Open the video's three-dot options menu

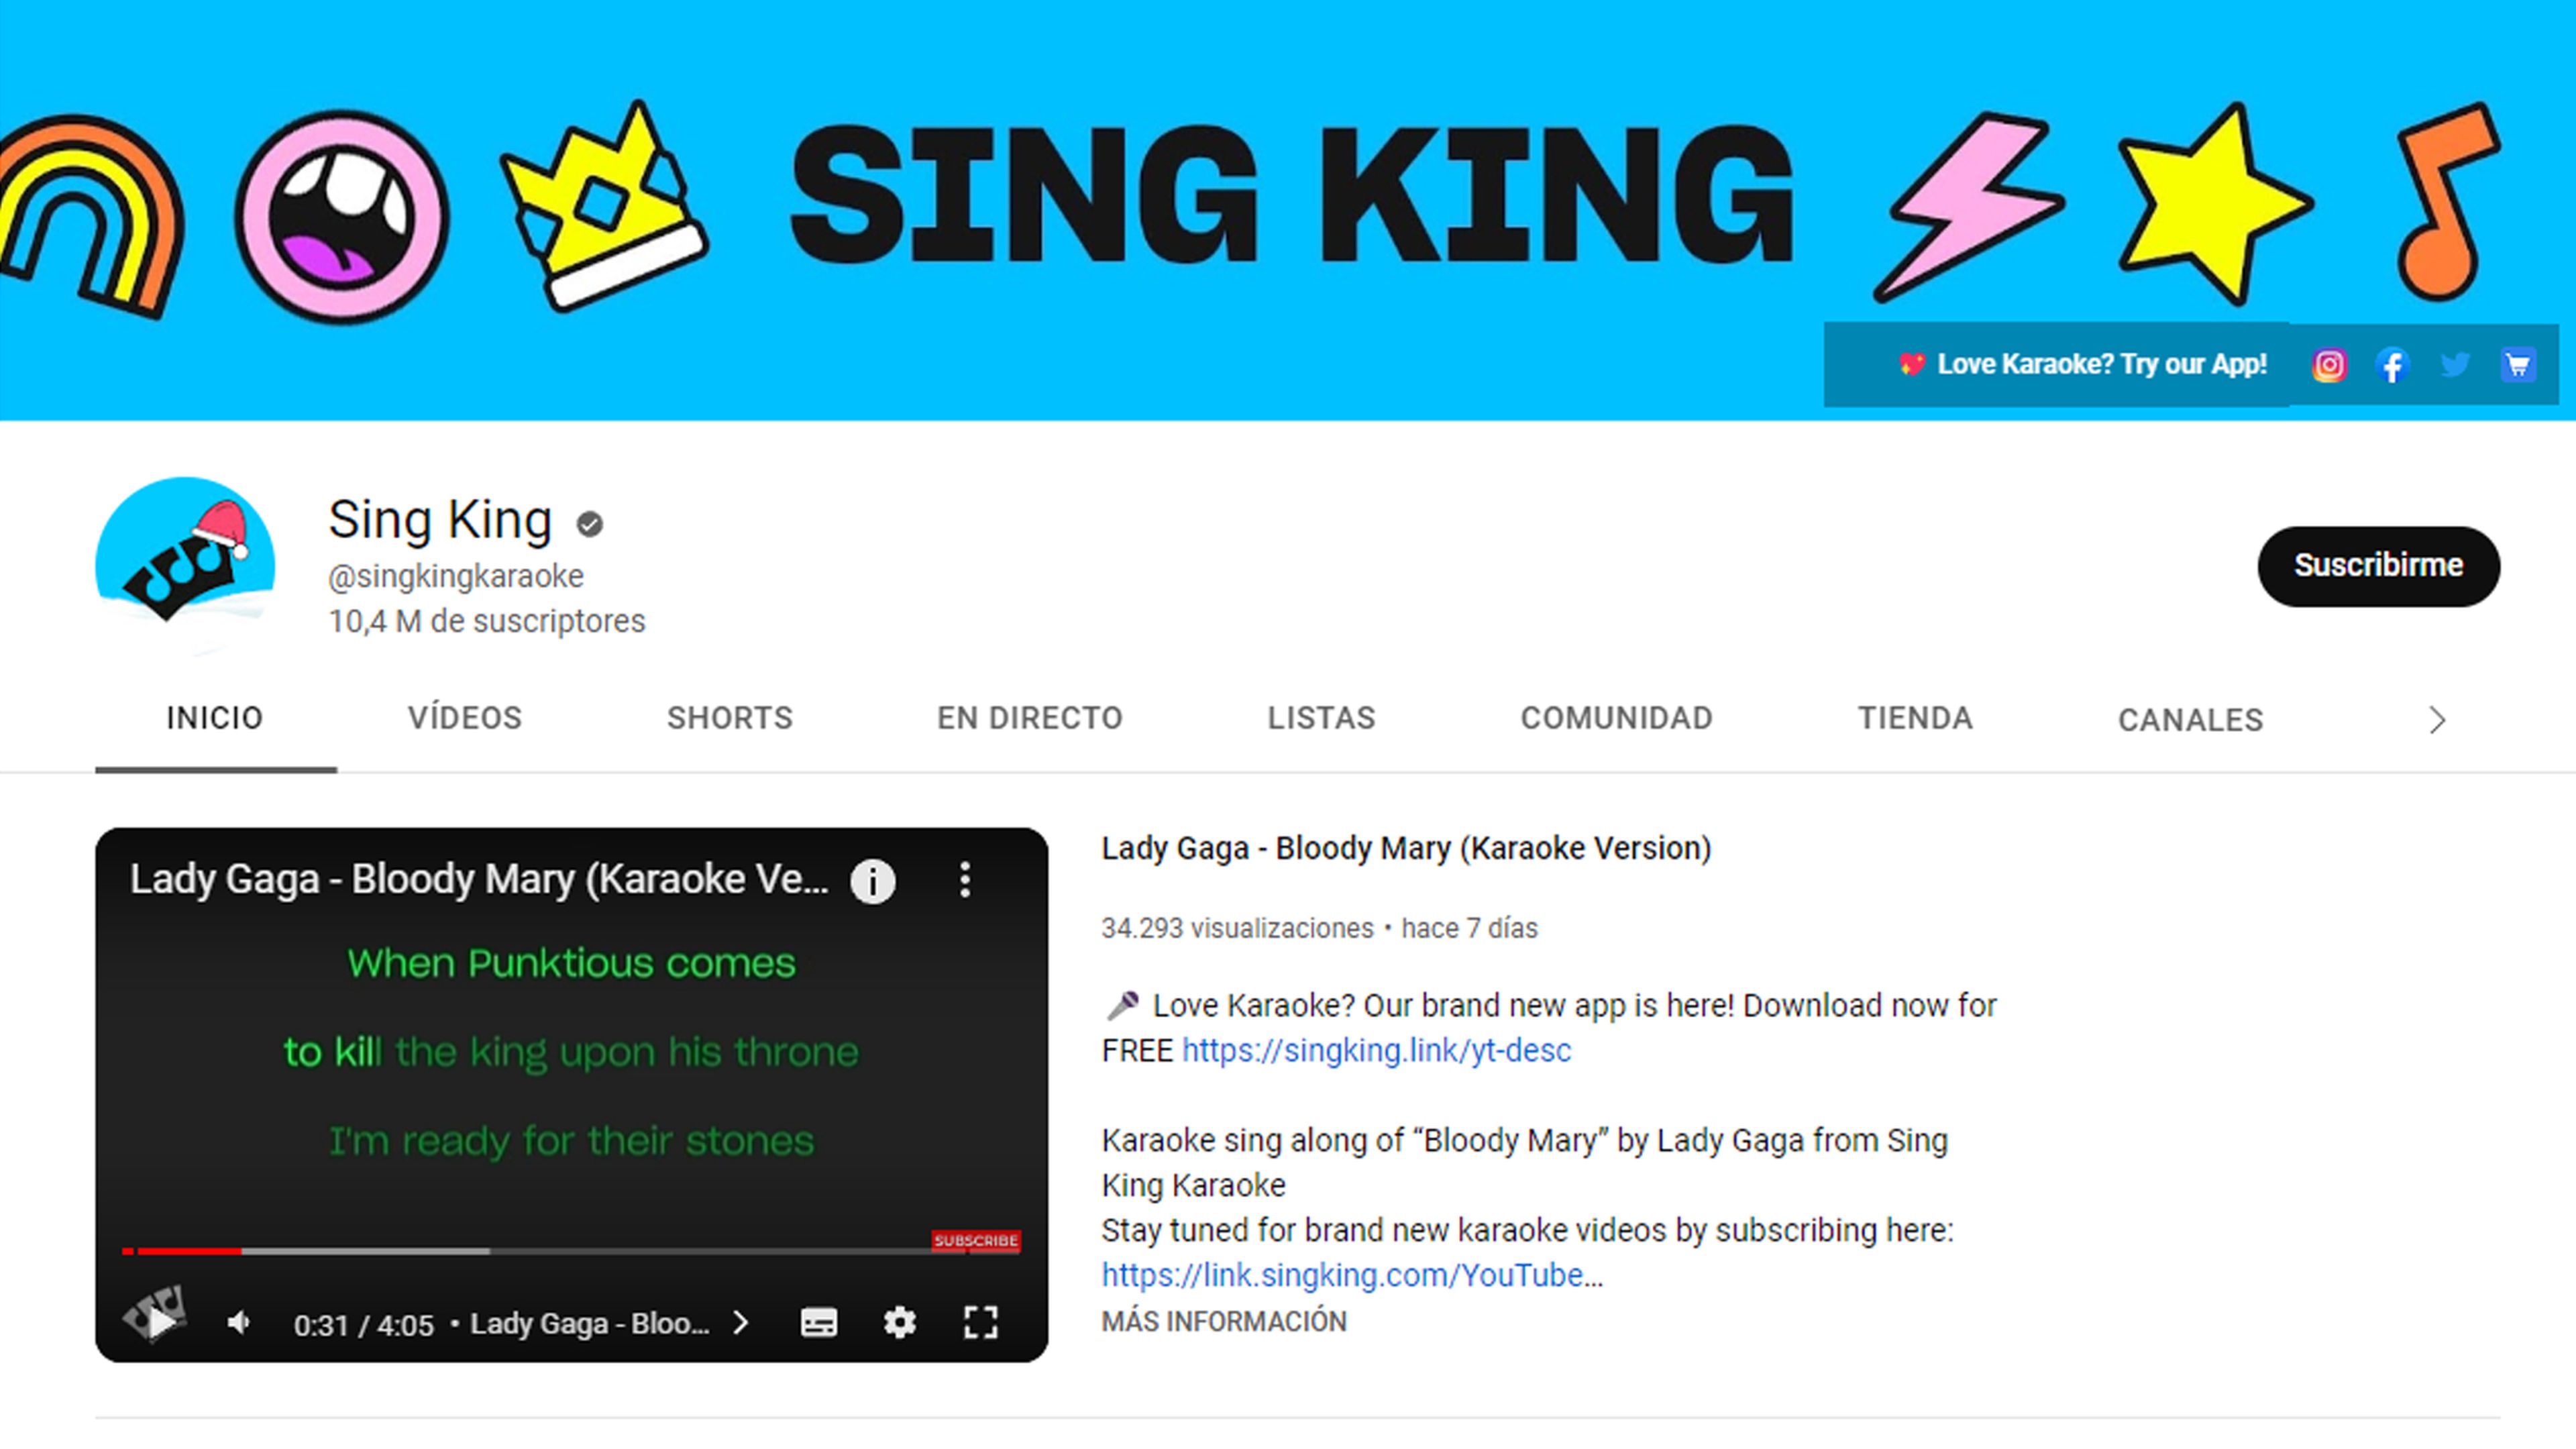(x=965, y=880)
